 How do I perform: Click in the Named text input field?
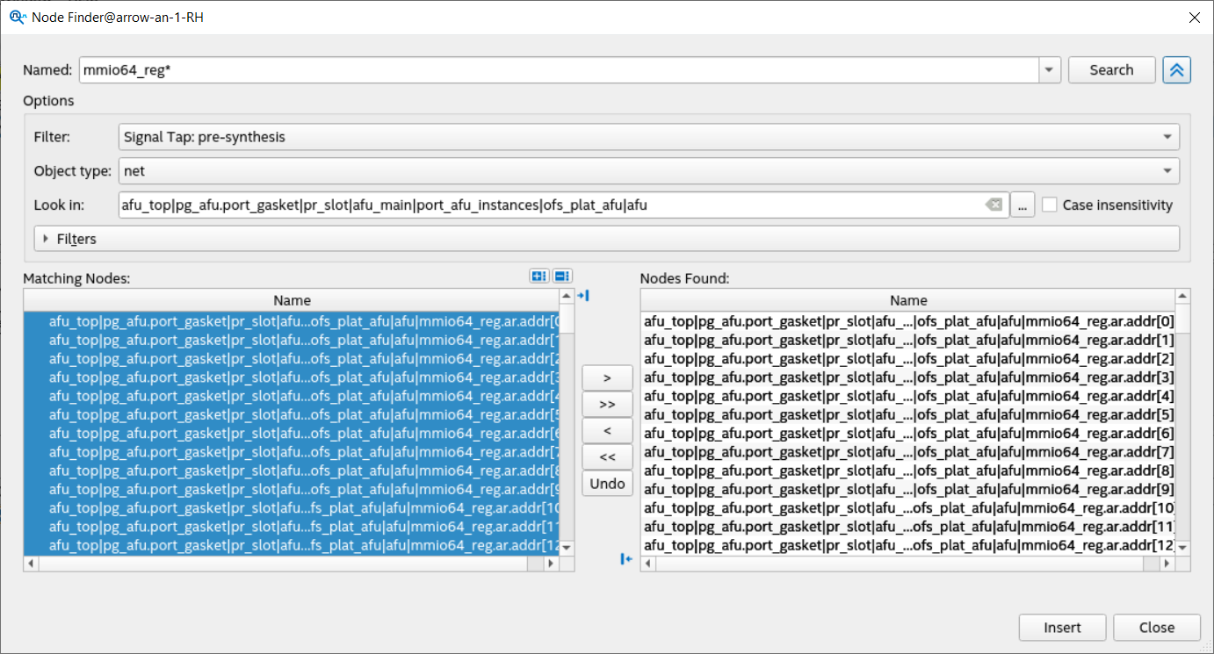coord(558,70)
